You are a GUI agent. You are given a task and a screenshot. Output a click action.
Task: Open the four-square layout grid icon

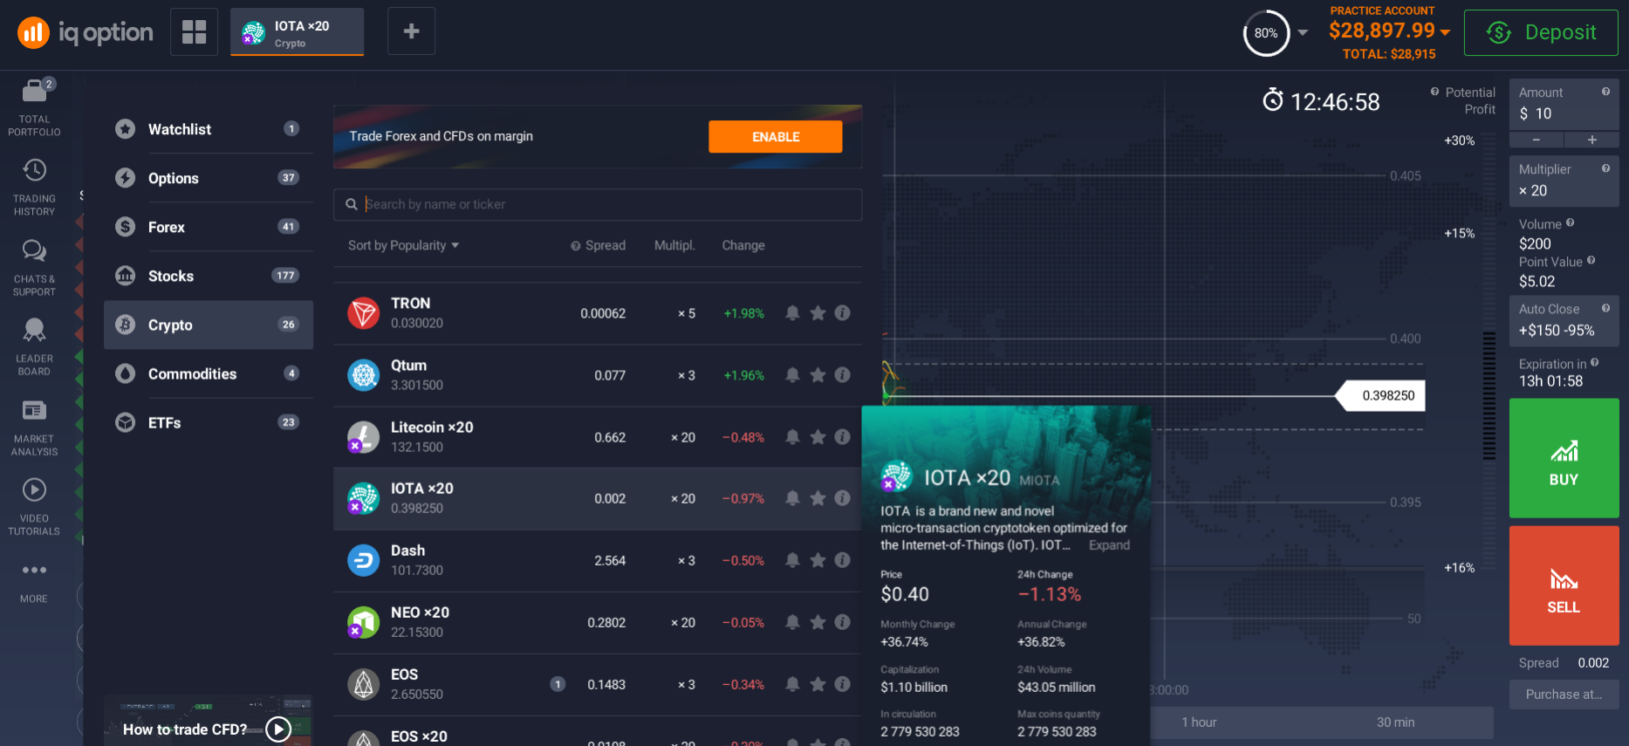[194, 31]
